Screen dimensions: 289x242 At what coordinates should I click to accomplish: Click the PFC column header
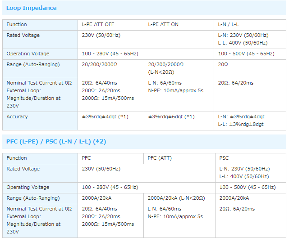pyautogui.click(x=86, y=158)
